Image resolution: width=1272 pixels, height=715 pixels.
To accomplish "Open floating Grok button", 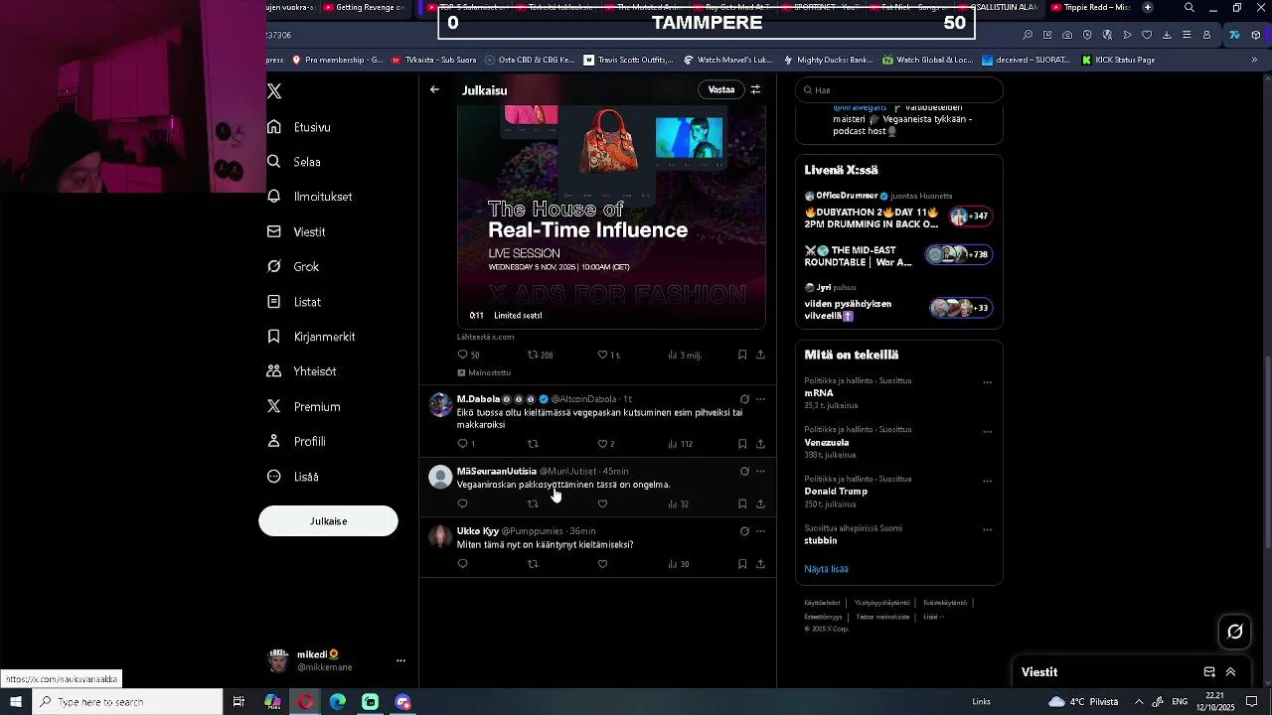I will point(1235,631).
